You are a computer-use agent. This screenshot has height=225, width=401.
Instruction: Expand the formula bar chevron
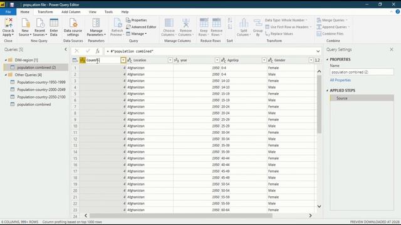tap(318, 51)
